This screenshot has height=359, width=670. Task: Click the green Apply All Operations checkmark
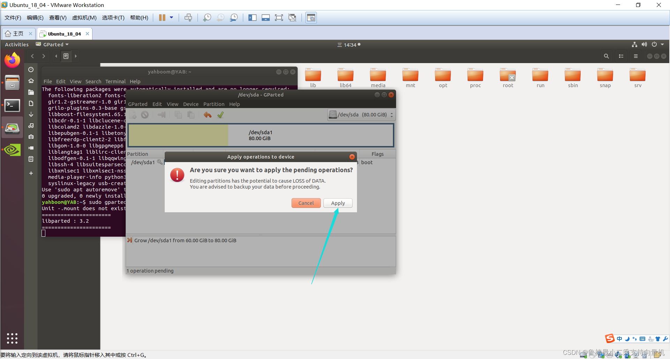tap(221, 115)
